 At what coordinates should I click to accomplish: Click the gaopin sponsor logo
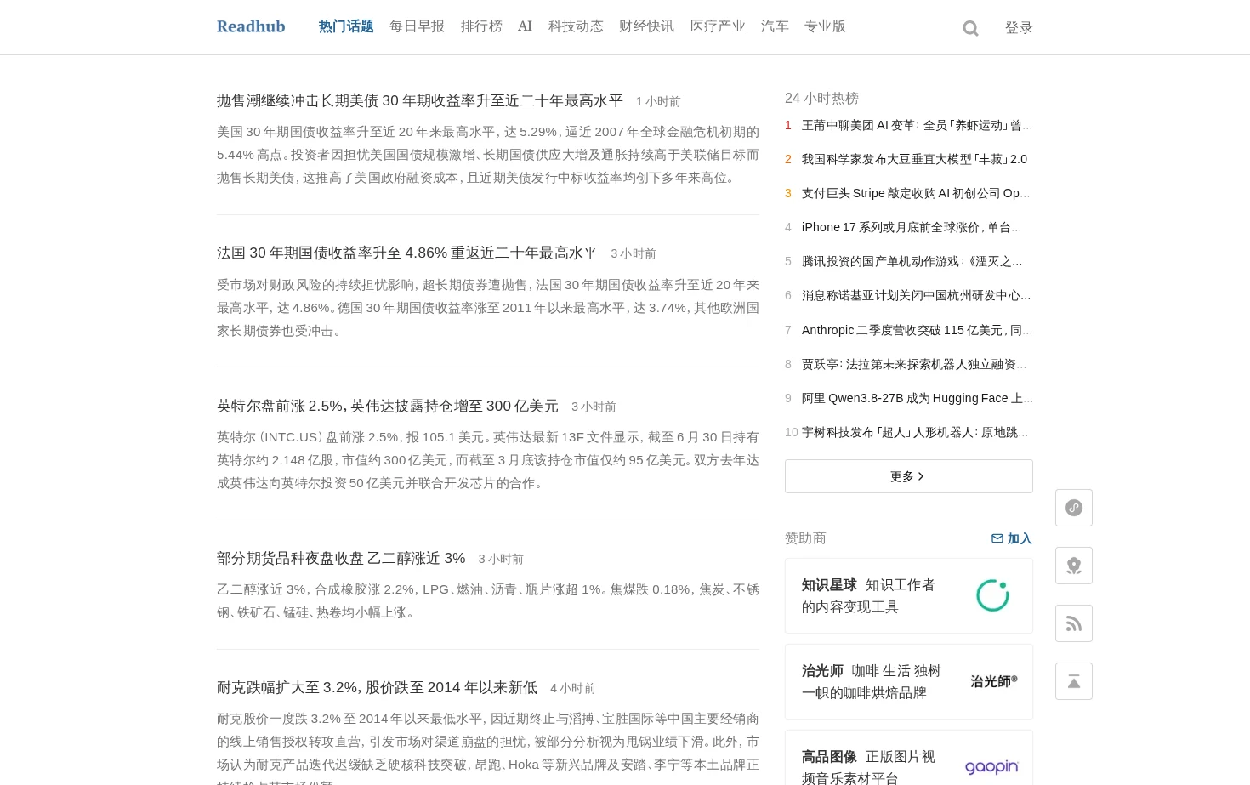click(x=991, y=767)
